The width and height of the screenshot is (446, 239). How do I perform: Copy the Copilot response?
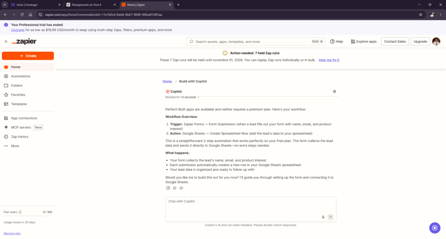[x=168, y=188]
